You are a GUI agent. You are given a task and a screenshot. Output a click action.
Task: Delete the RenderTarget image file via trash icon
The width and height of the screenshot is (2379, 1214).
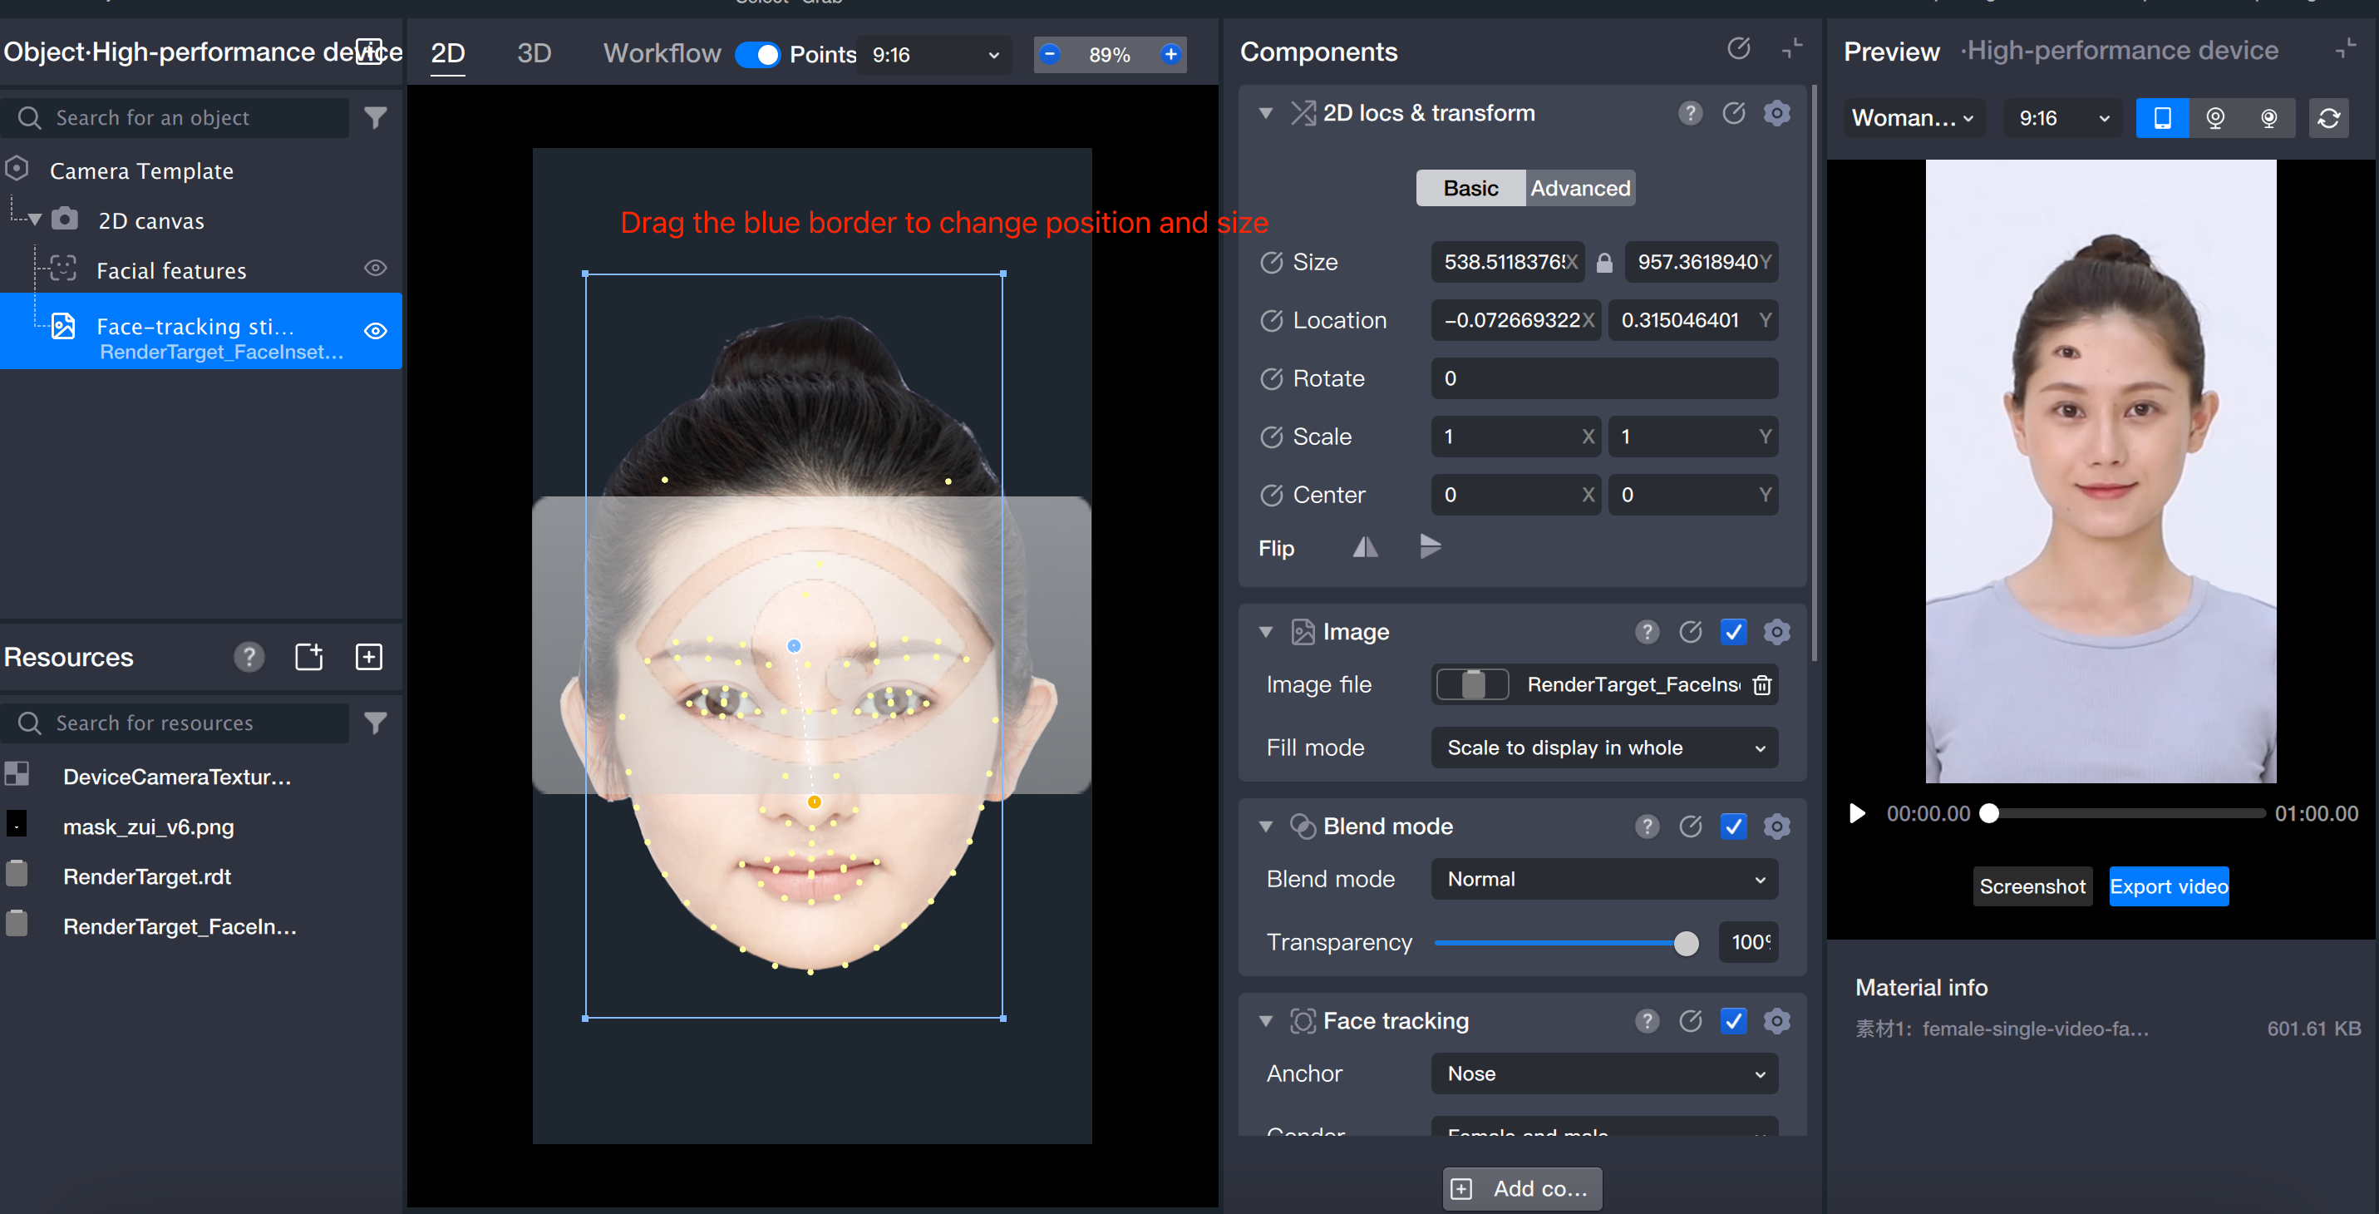pos(1761,684)
